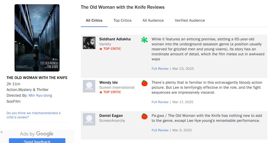This screenshot has height=143, width=271.
Task: Click Daniel Eagan's placeholder avatar
Action: point(89,119)
